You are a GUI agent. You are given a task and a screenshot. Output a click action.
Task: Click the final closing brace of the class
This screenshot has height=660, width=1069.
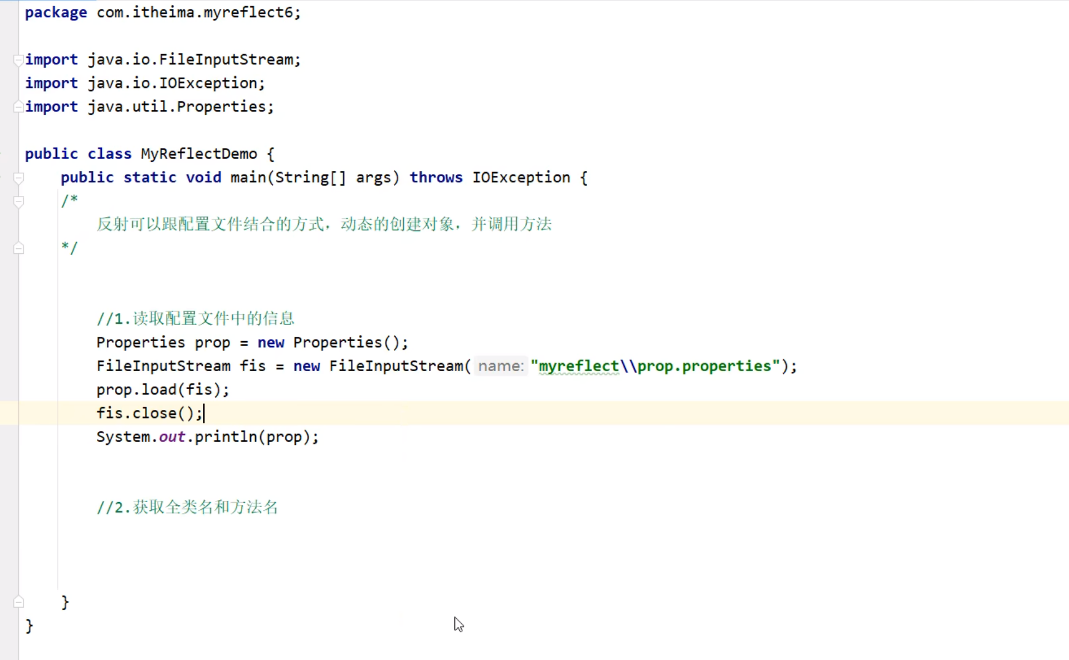(x=29, y=625)
